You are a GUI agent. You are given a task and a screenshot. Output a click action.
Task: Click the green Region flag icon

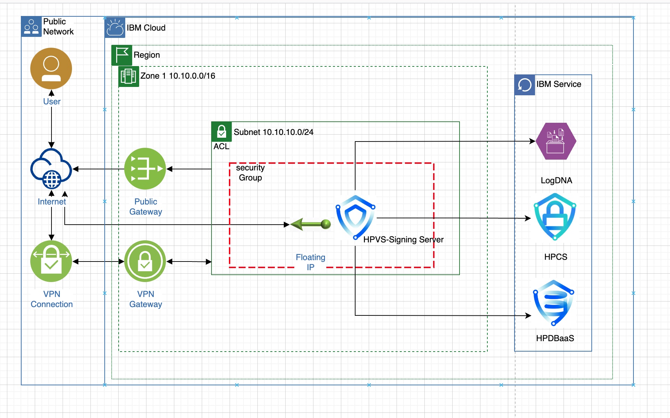point(122,55)
